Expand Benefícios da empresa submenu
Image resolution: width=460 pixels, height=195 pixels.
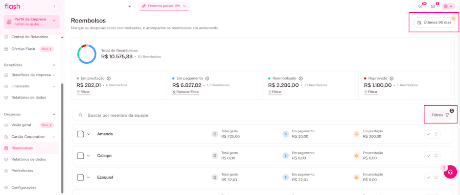(54, 75)
